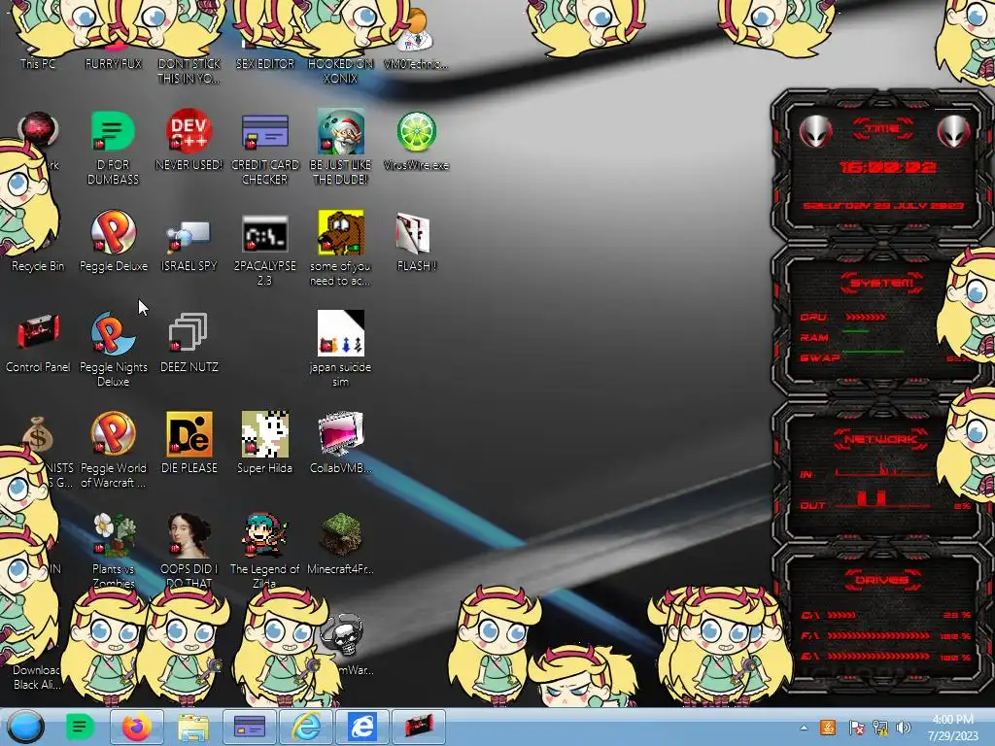This screenshot has height=746, width=995.
Task: Open the volume speaker tray icon
Action: pyautogui.click(x=904, y=728)
